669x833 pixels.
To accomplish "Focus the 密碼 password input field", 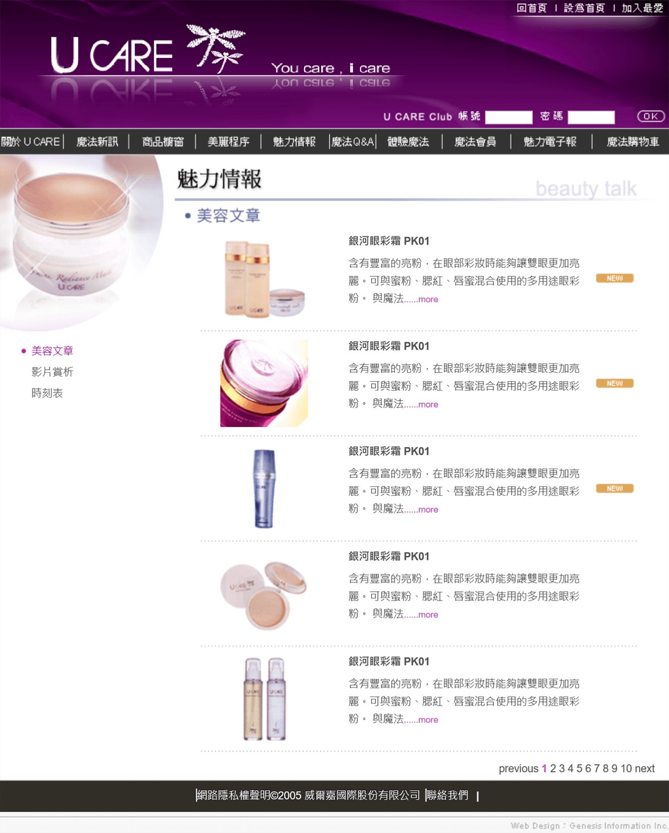I will click(591, 117).
